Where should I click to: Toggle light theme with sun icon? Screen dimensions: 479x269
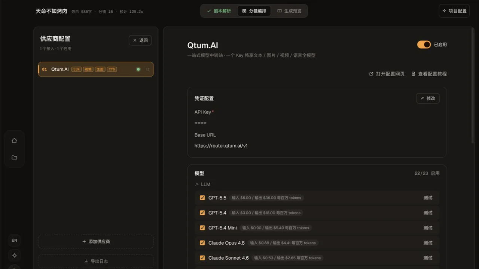(14, 256)
